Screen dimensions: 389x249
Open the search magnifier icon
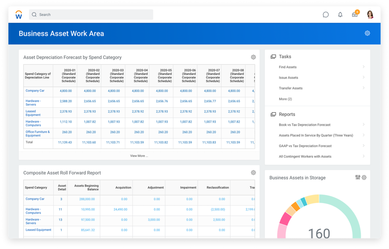[34, 14]
